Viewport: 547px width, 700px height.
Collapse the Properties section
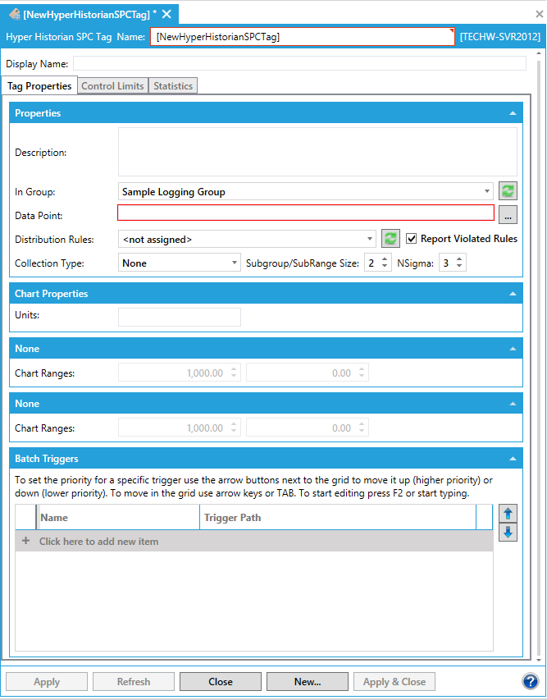click(513, 113)
